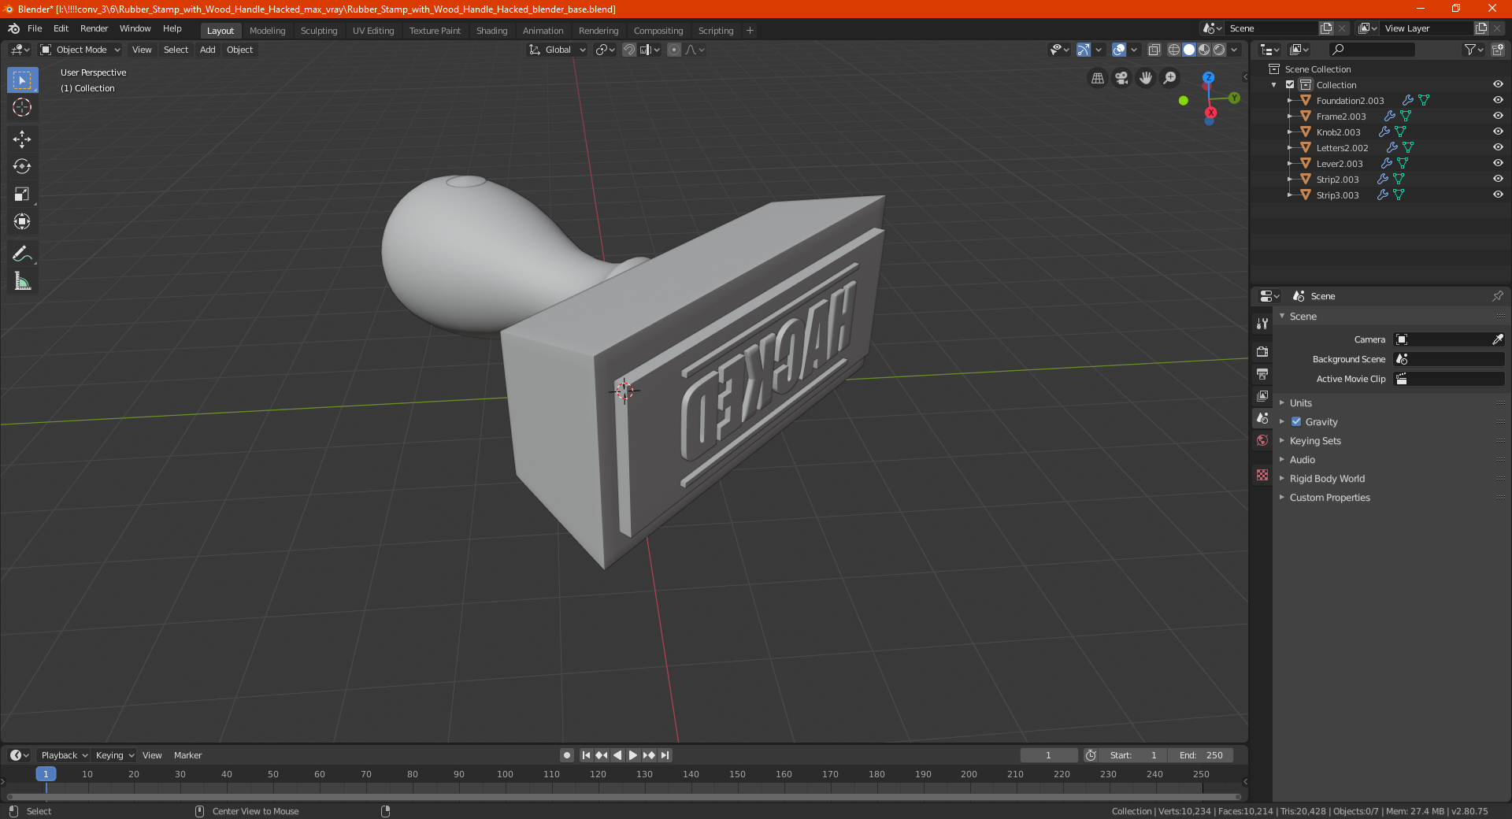Open Texture properties tab icon
This screenshot has height=819, width=1512.
[1262, 475]
